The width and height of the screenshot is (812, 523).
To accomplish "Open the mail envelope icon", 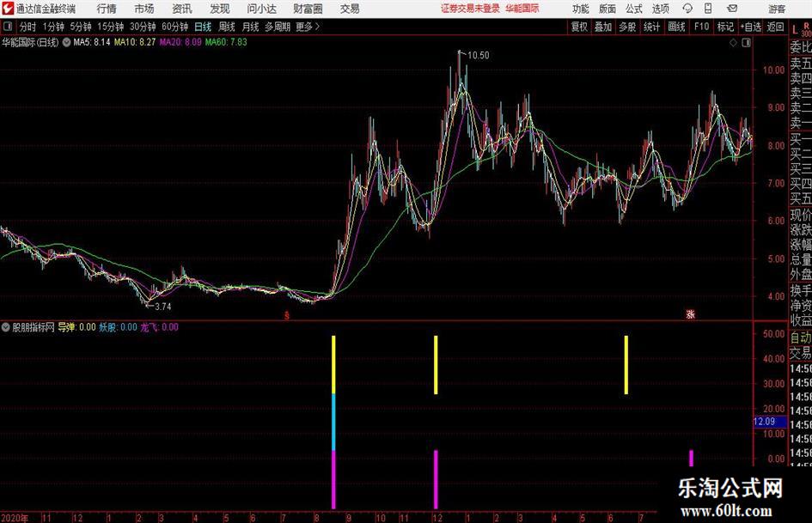I will point(732,9).
